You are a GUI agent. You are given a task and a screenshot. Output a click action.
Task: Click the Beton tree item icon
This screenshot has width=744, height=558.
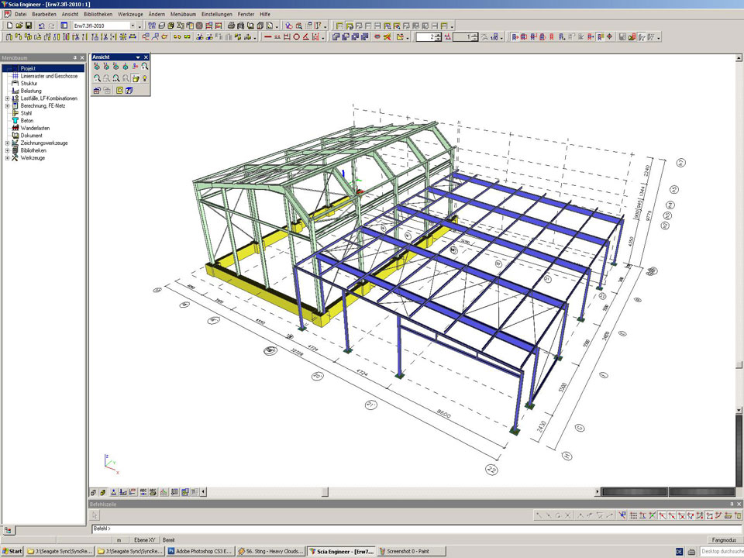(15, 121)
